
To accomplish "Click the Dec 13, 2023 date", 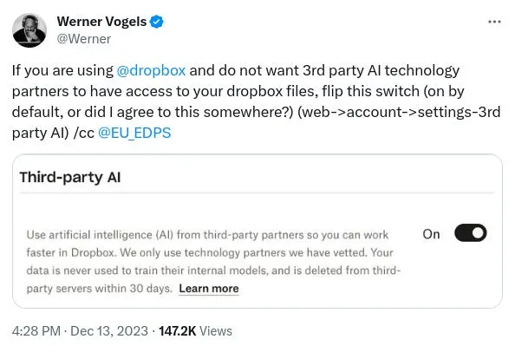I will click(x=109, y=331).
